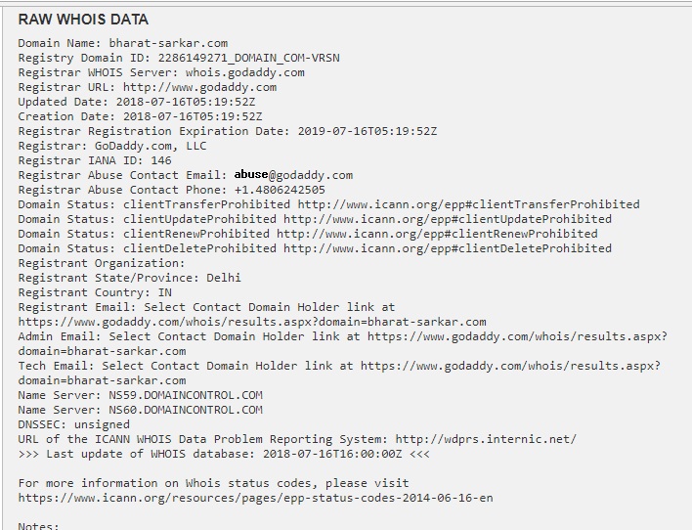Click the Registration Expiration Date value
The width and height of the screenshot is (692, 530).
[368, 131]
